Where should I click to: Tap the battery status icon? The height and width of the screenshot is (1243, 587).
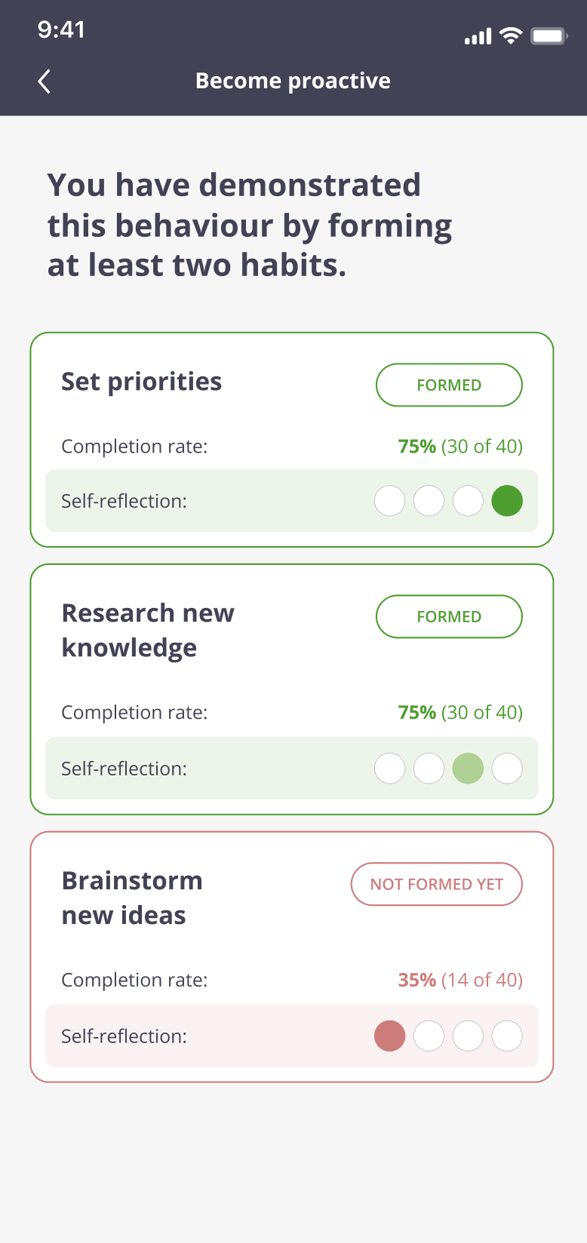coord(549,36)
